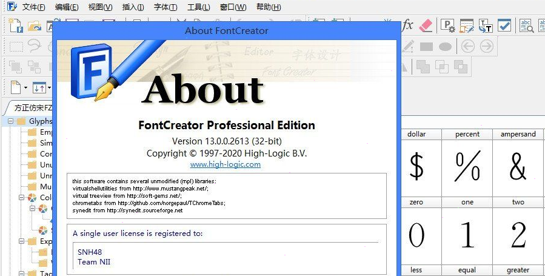Image resolution: width=545 pixels, height=276 pixels.
Task: Switch to the 方正仿宋 font tab
Action: click(29, 108)
